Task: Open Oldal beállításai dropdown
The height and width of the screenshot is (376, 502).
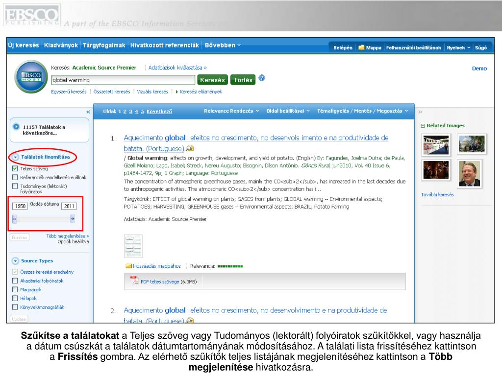Action: coord(288,111)
